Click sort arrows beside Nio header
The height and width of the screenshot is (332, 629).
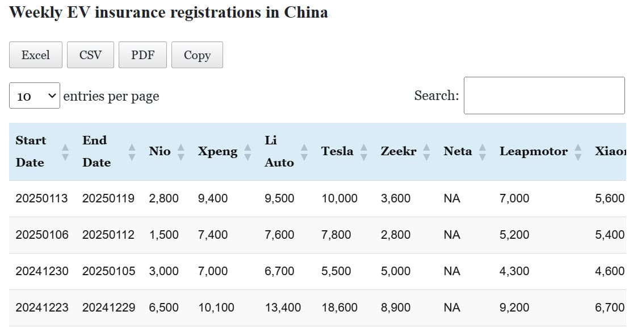(181, 151)
